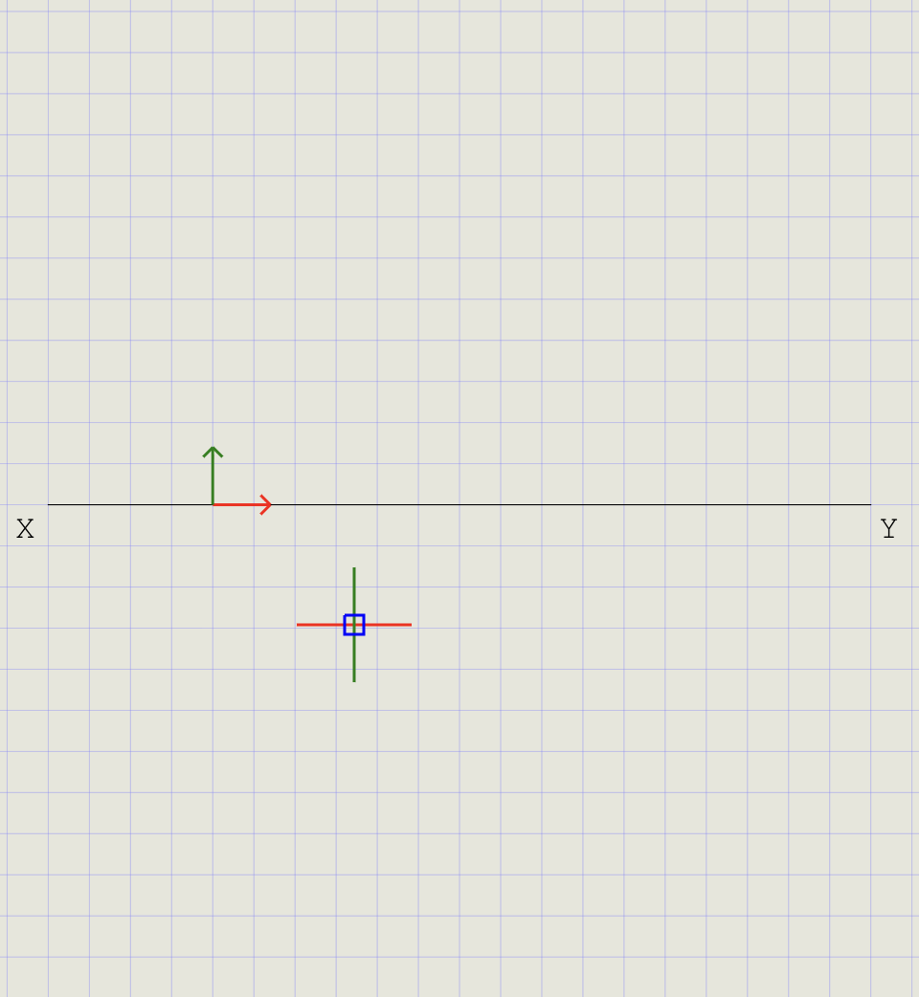
Task: Select green crosshair segment just below the blue square
Action: [x=354, y=656]
